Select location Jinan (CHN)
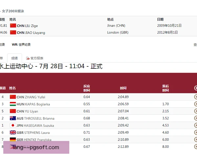This screenshot has width=197, height=157. point(116,26)
